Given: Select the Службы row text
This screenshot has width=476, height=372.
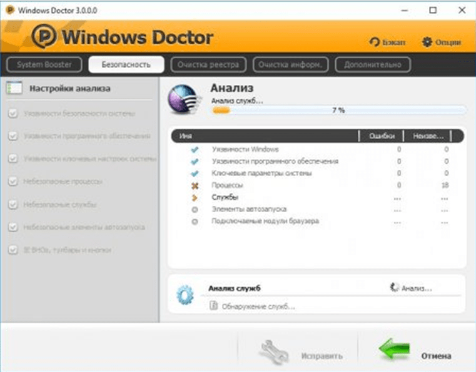Looking at the screenshot, I should tap(225, 197).
